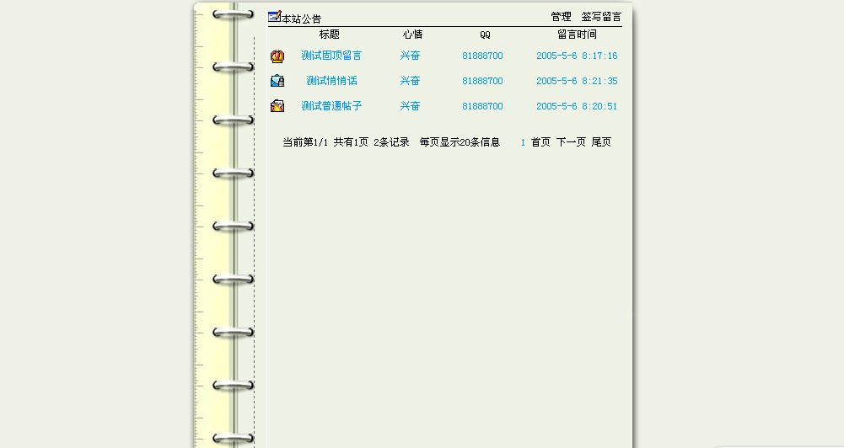Click 兴奋 mood in 测试固顶留言 row
Viewport: 844px width, 448px height.
pyautogui.click(x=410, y=56)
